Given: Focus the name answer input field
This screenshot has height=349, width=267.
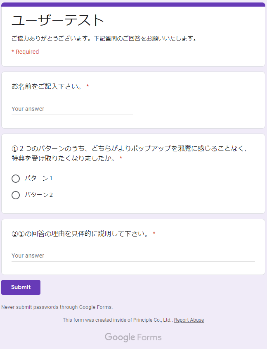Looking at the screenshot, I should (x=72, y=109).
